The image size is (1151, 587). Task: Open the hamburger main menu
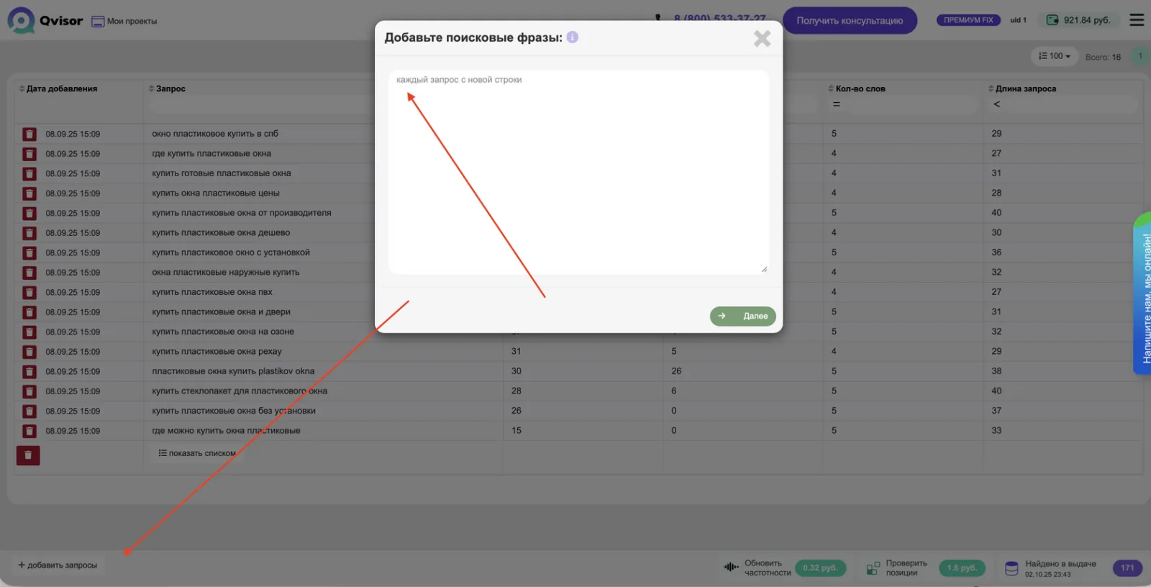click(1137, 20)
